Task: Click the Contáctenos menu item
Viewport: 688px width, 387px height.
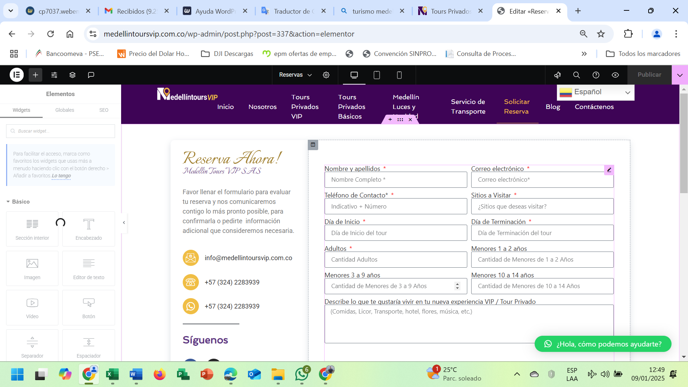Action: pos(594,107)
